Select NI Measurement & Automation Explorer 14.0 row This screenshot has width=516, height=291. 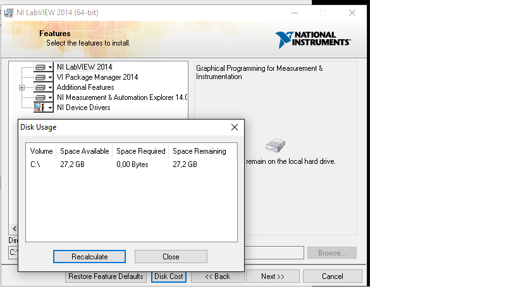(x=122, y=97)
